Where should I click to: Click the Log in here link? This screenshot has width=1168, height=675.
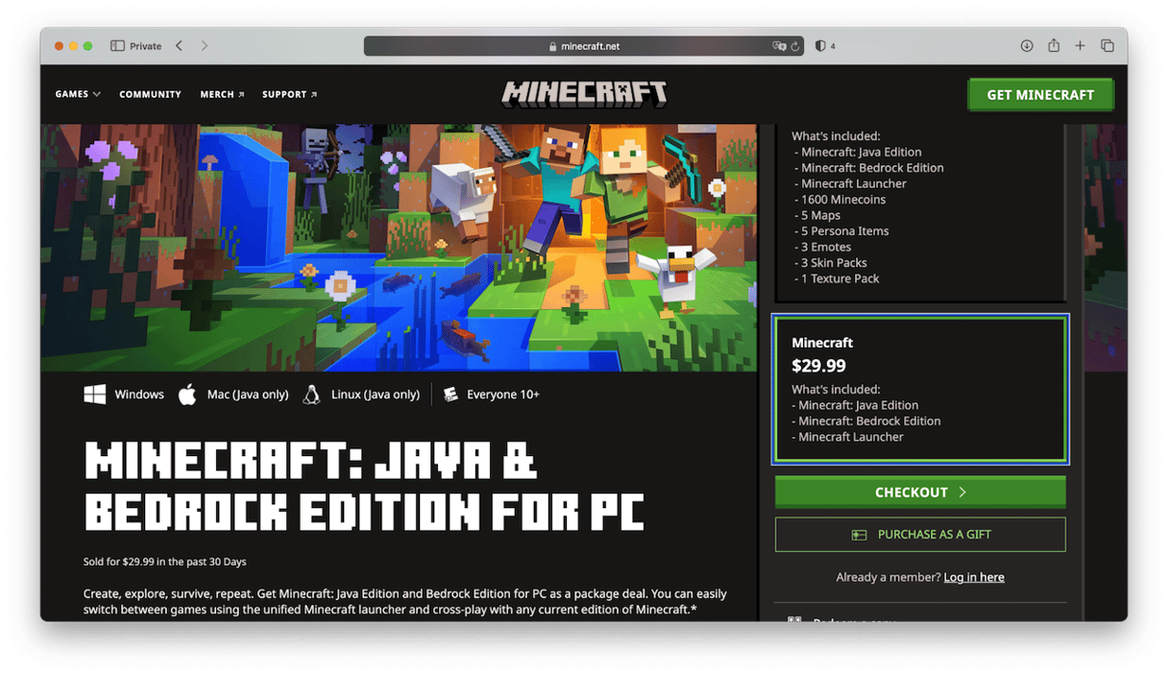tap(974, 577)
